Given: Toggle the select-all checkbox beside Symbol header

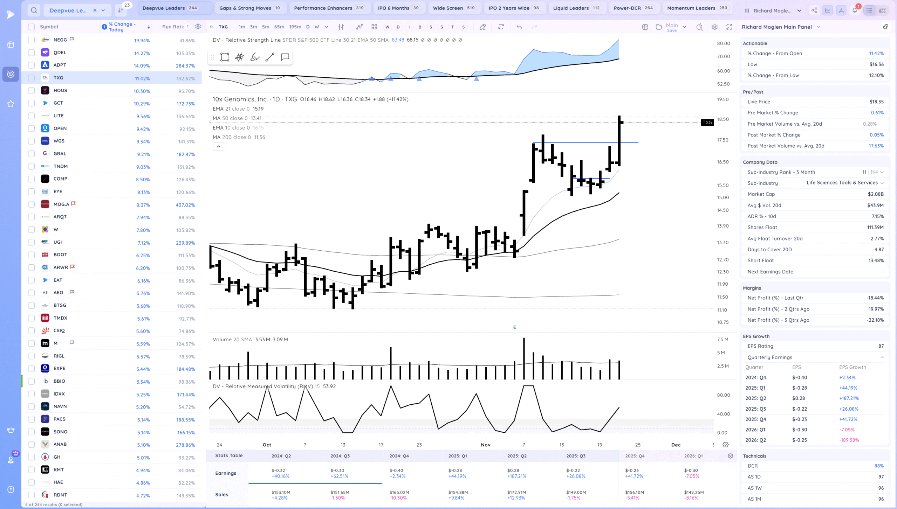Looking at the screenshot, I should [x=32, y=27].
